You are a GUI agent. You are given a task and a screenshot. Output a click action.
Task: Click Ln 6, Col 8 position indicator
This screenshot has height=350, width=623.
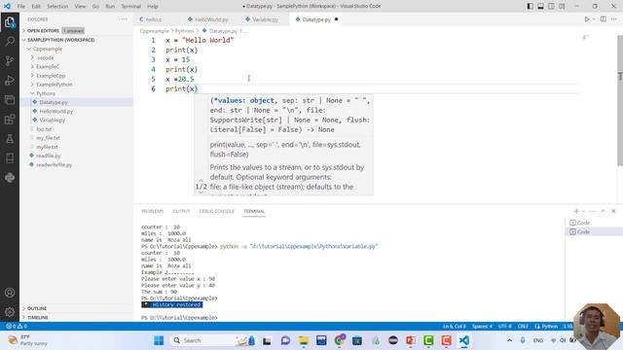(455, 327)
